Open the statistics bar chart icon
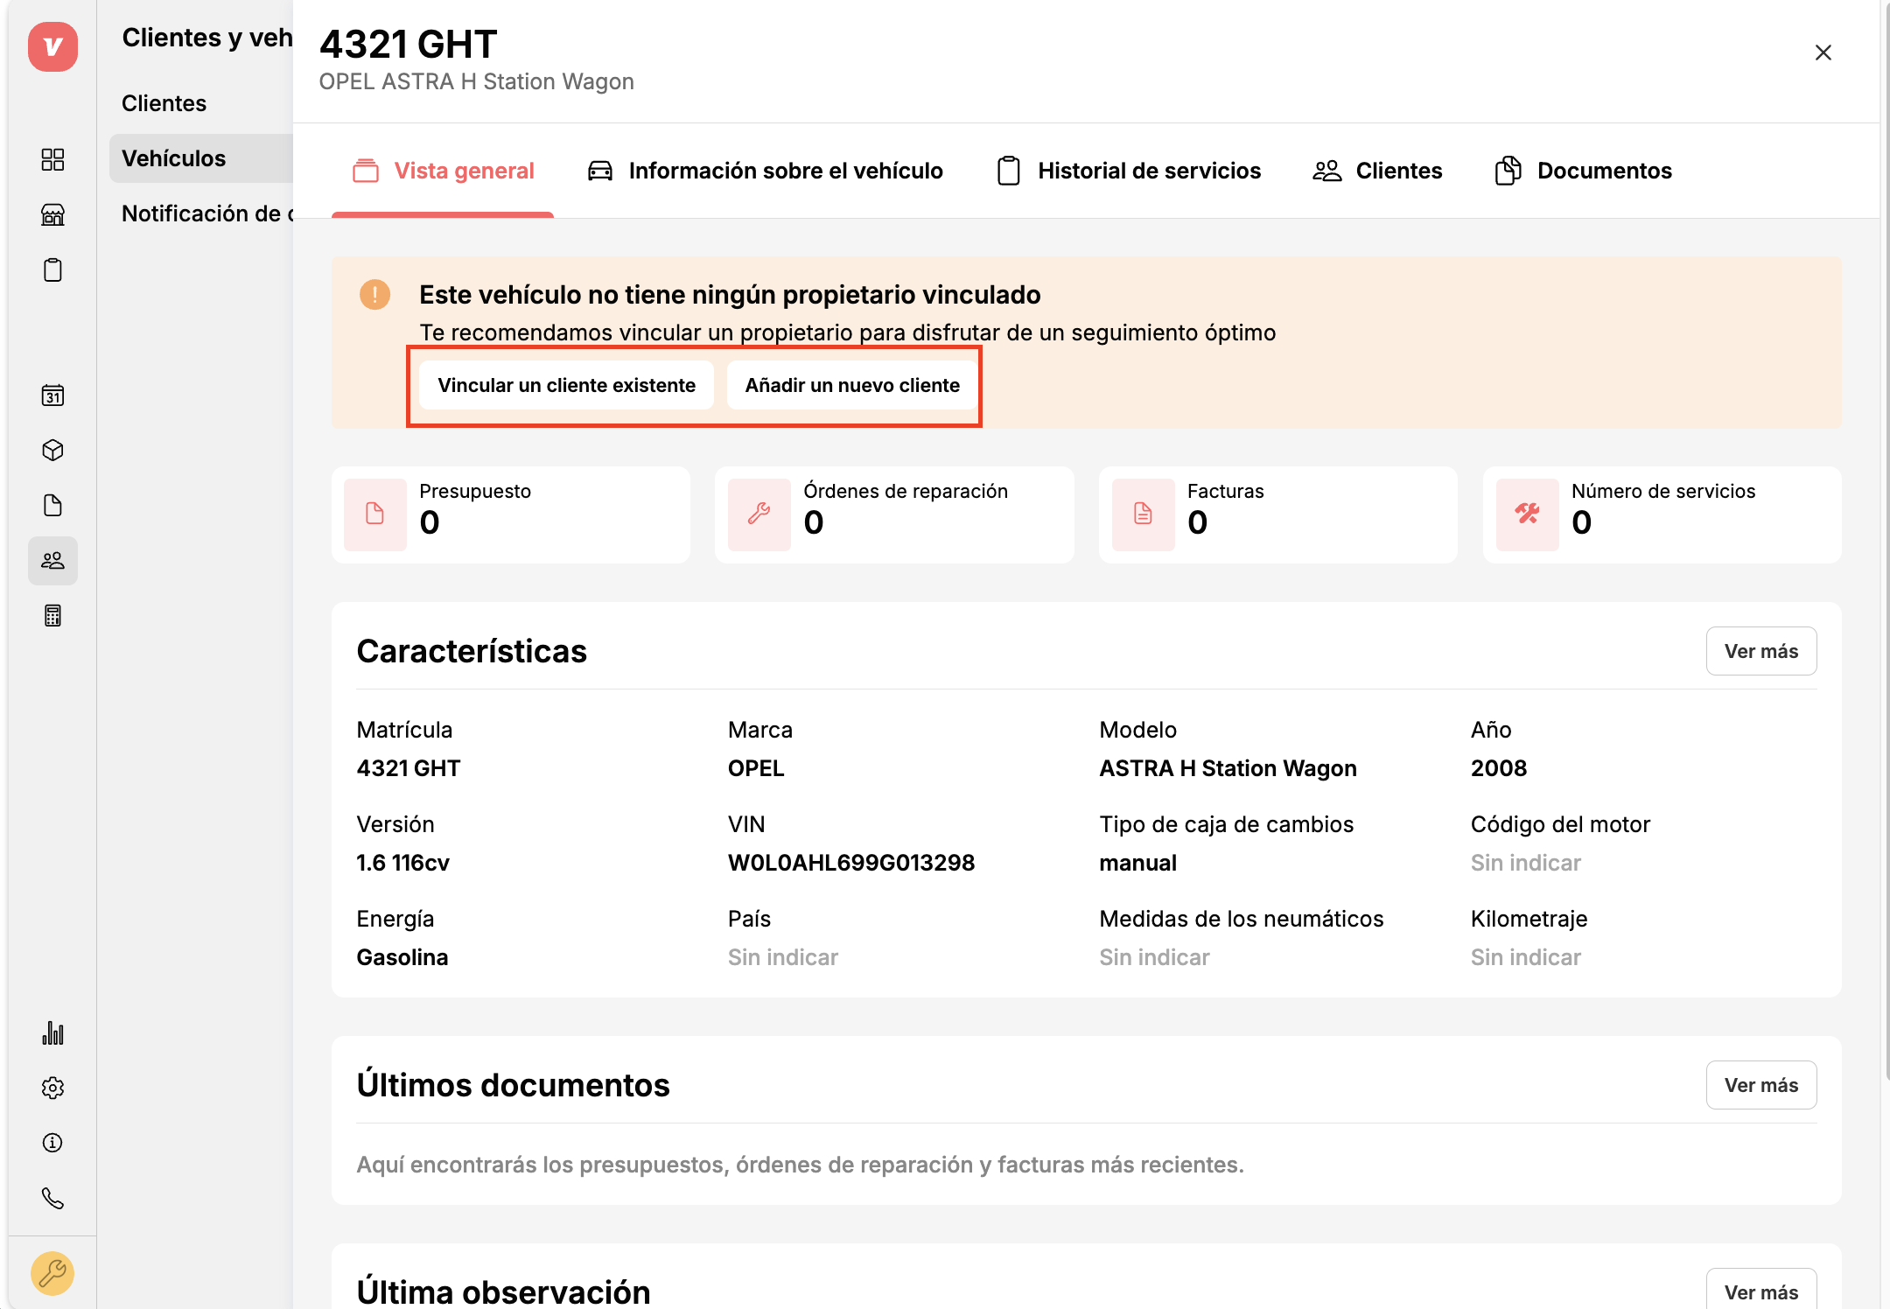The width and height of the screenshot is (1890, 1309). point(52,1033)
